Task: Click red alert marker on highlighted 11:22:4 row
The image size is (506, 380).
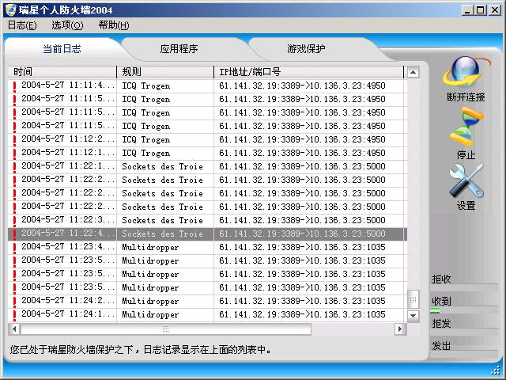Action: (14, 234)
